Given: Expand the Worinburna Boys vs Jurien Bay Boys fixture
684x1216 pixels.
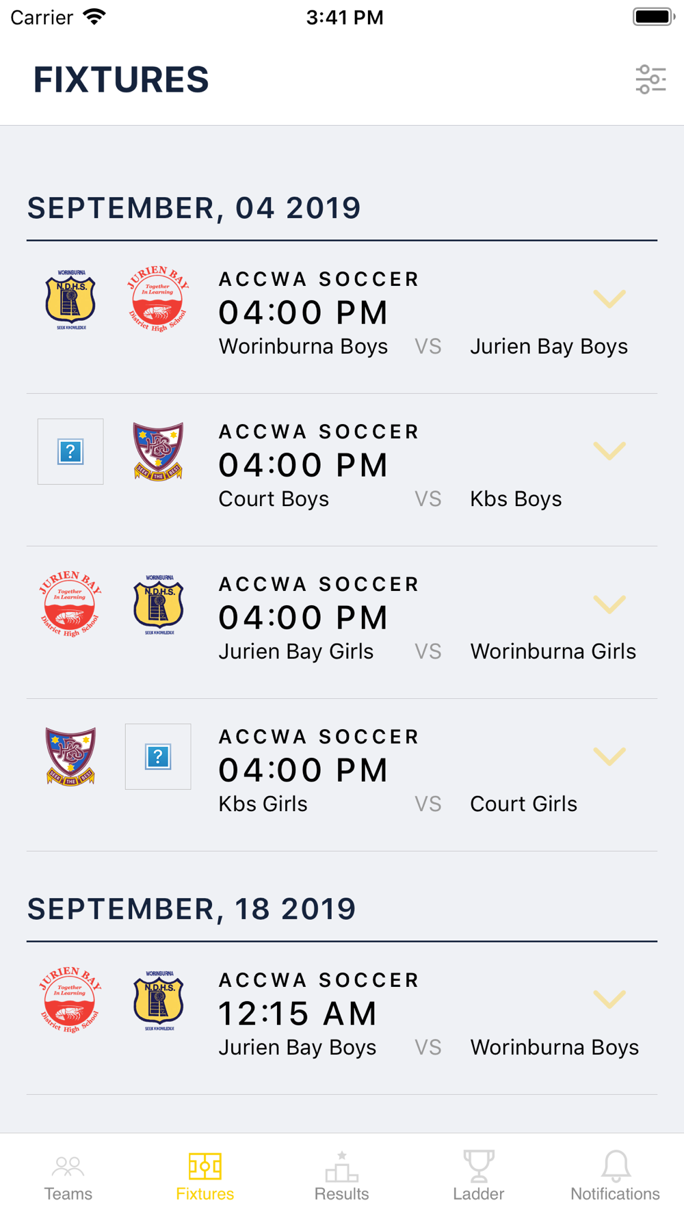Looking at the screenshot, I should pyautogui.click(x=609, y=299).
